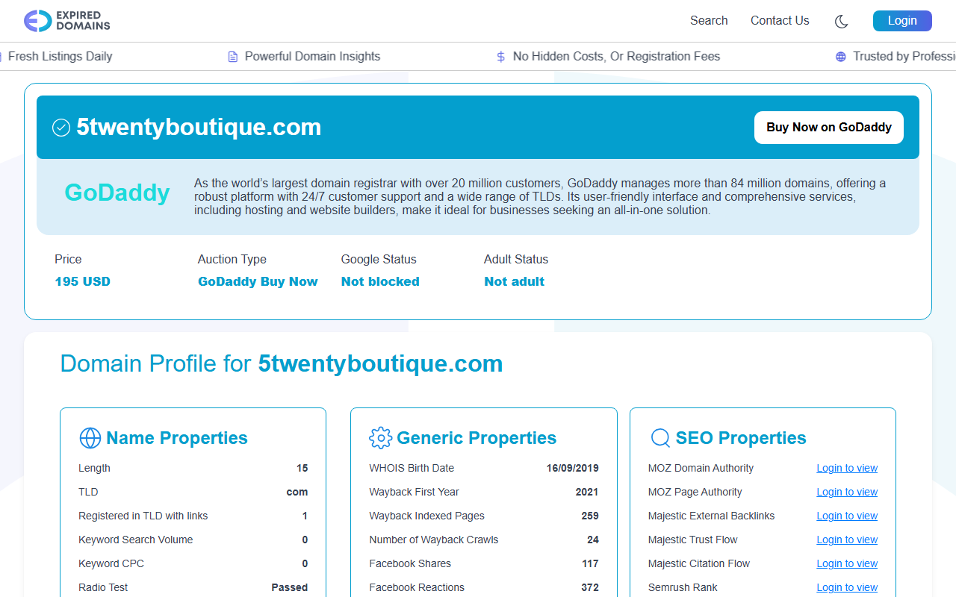The width and height of the screenshot is (956, 597).
Task: Toggle dark mode moon icon
Action: (x=841, y=21)
